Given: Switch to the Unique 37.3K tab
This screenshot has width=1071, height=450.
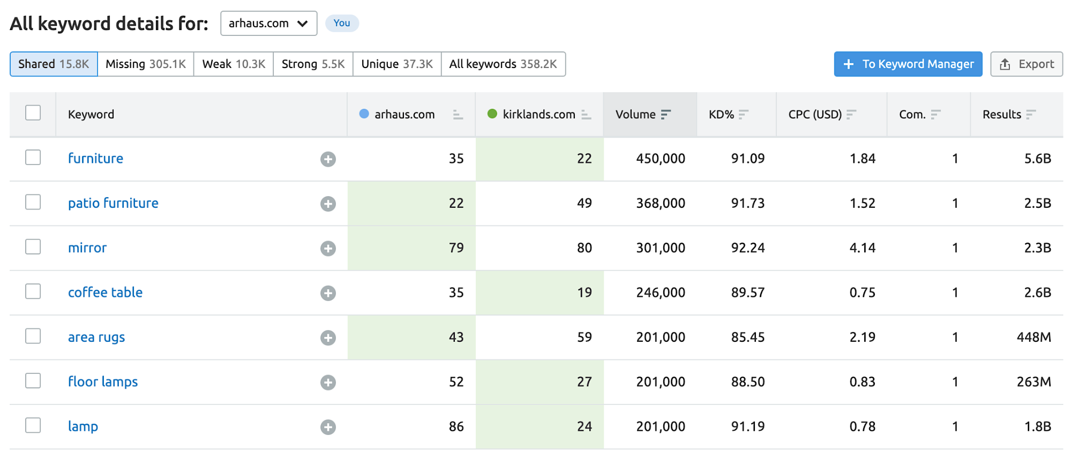Looking at the screenshot, I should [397, 64].
